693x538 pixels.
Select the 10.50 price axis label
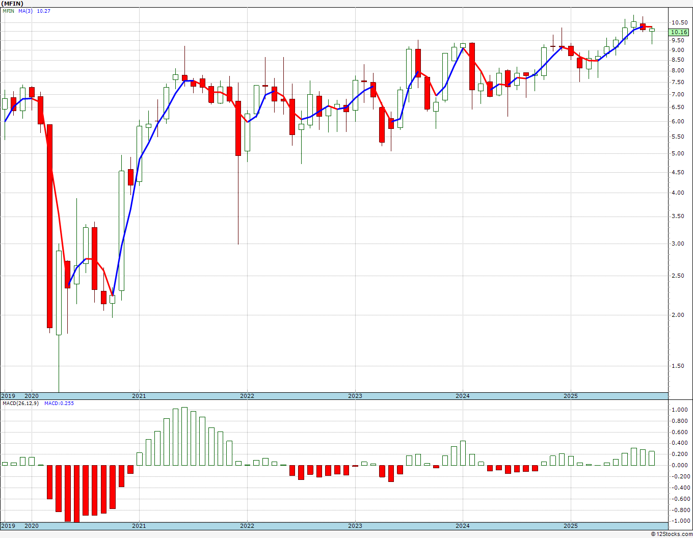click(679, 22)
